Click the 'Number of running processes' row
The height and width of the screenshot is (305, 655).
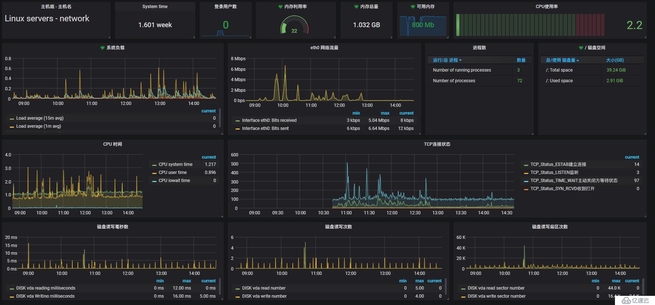pyautogui.click(x=479, y=70)
